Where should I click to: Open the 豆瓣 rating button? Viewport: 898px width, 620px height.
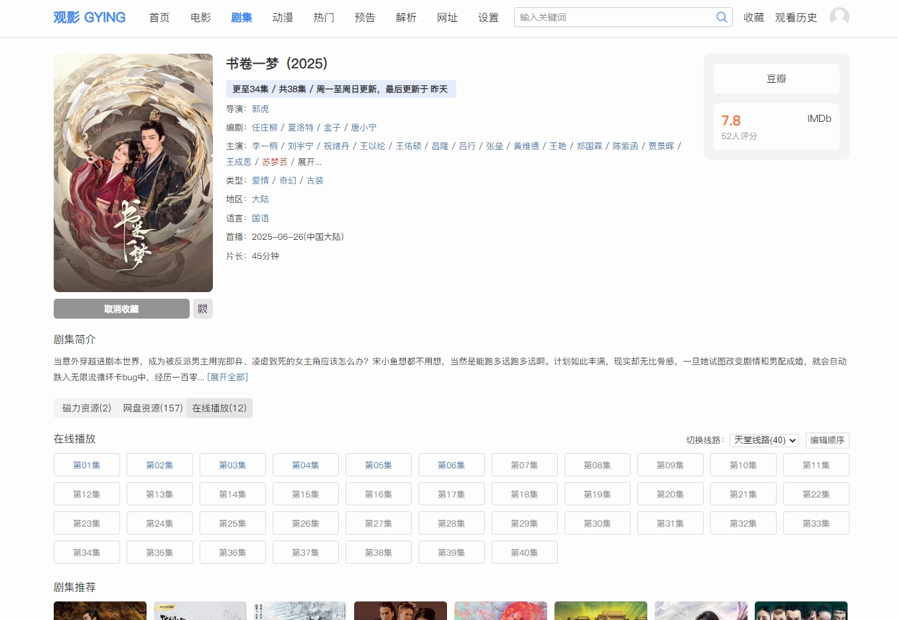777,79
